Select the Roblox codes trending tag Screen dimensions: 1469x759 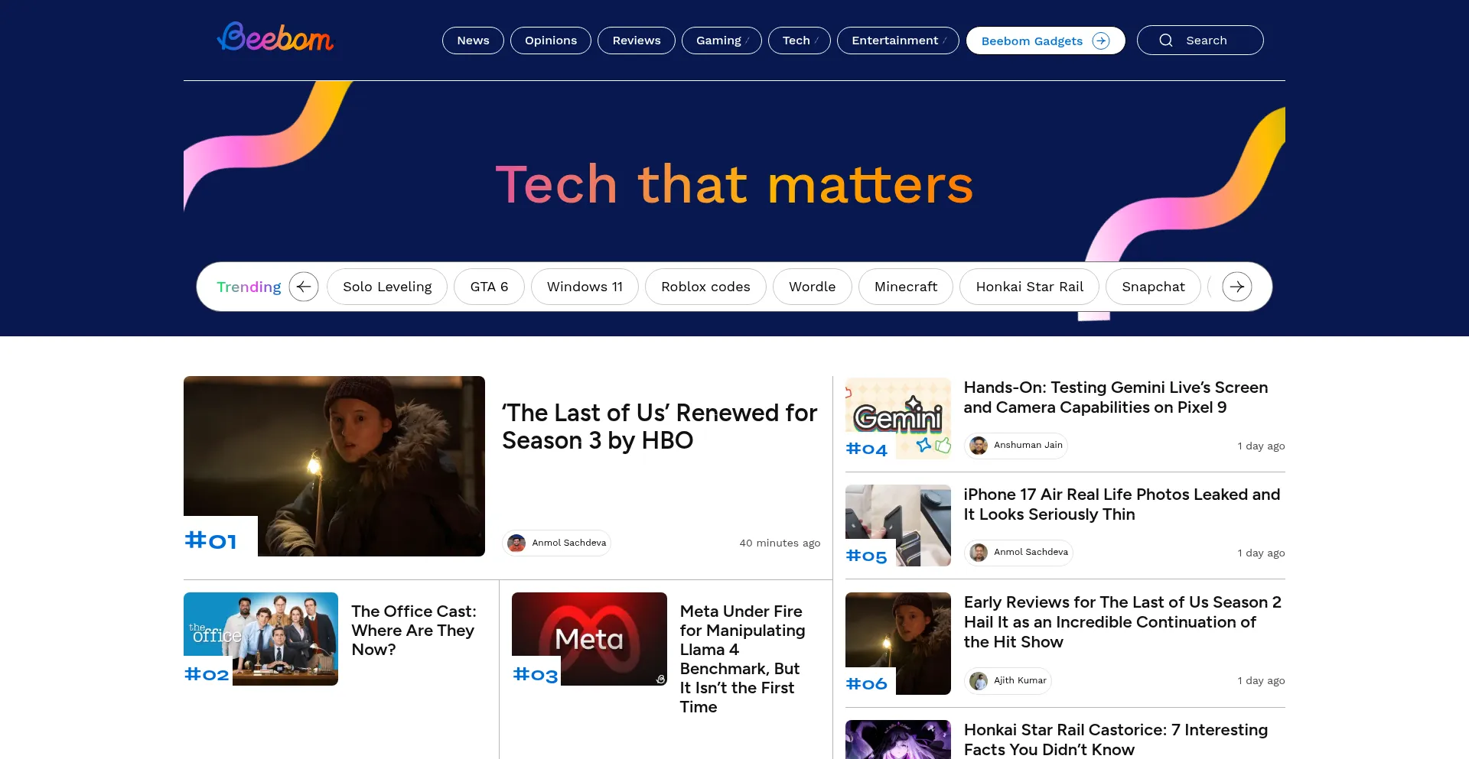click(705, 287)
